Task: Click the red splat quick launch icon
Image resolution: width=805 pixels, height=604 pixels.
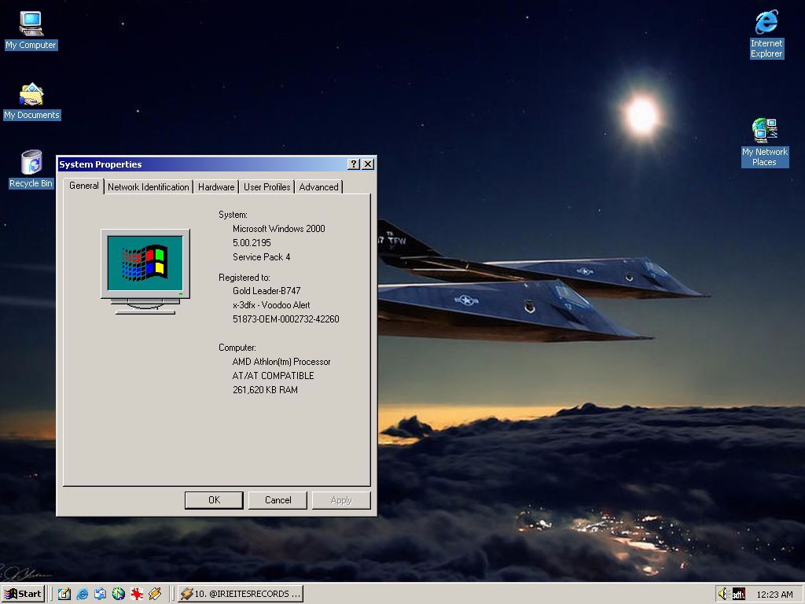Action: pos(137,594)
